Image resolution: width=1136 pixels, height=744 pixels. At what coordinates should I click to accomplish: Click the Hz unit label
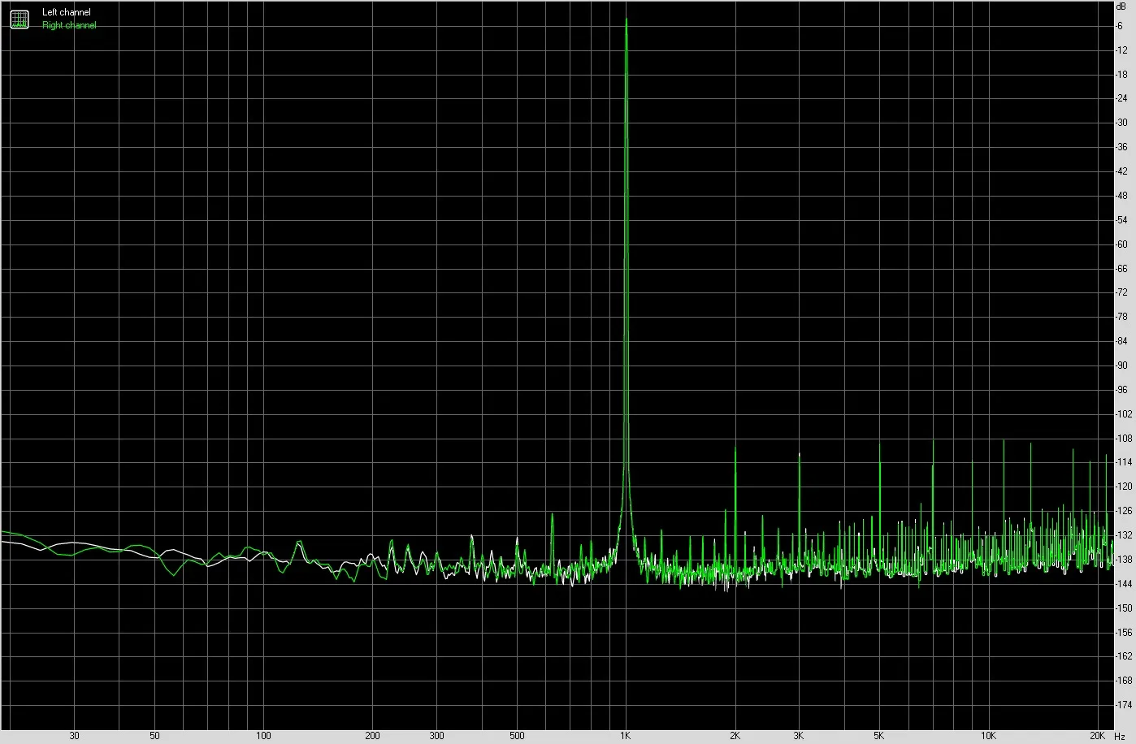pos(1120,736)
